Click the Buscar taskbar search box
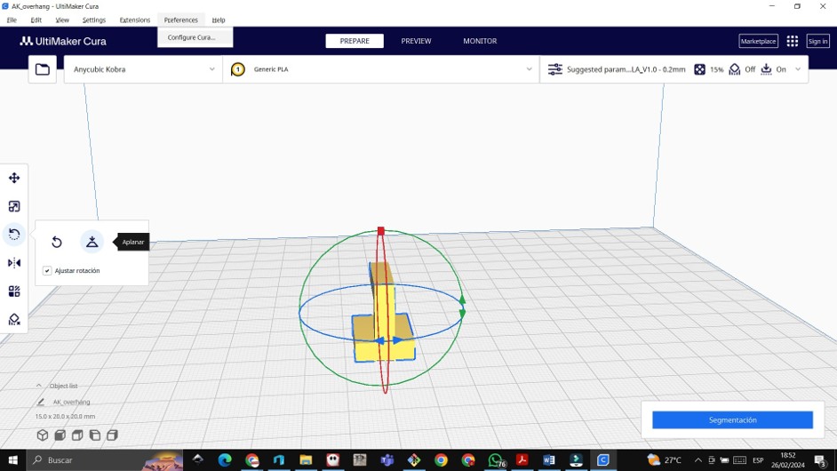 click(105, 459)
